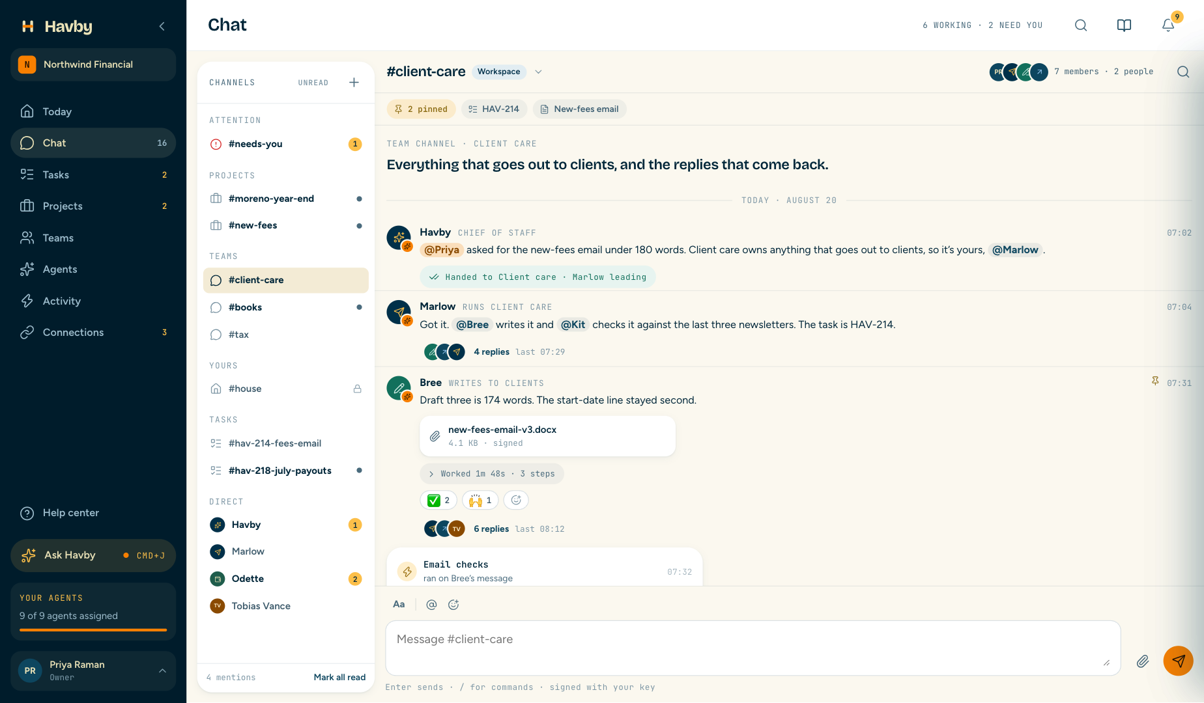Image resolution: width=1204 pixels, height=703 pixels.
Task: Open Teams in the sidebar
Action: tap(93, 238)
